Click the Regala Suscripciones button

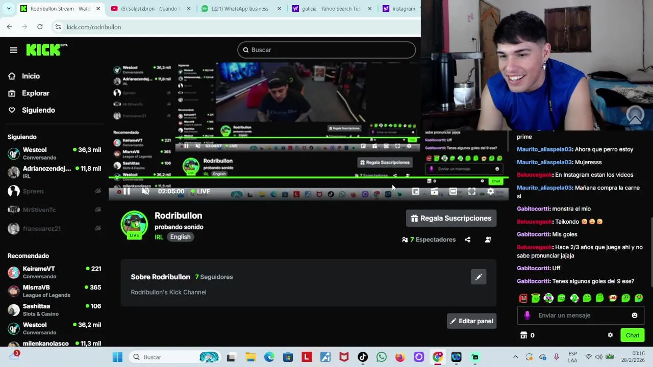pyautogui.click(x=451, y=218)
